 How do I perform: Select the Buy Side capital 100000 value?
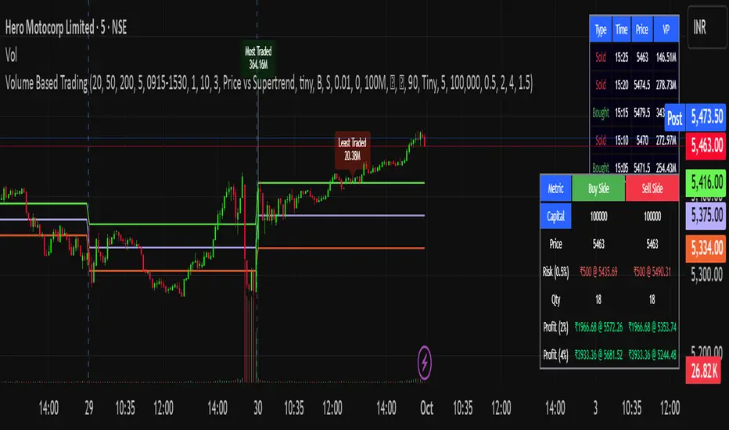(x=598, y=216)
